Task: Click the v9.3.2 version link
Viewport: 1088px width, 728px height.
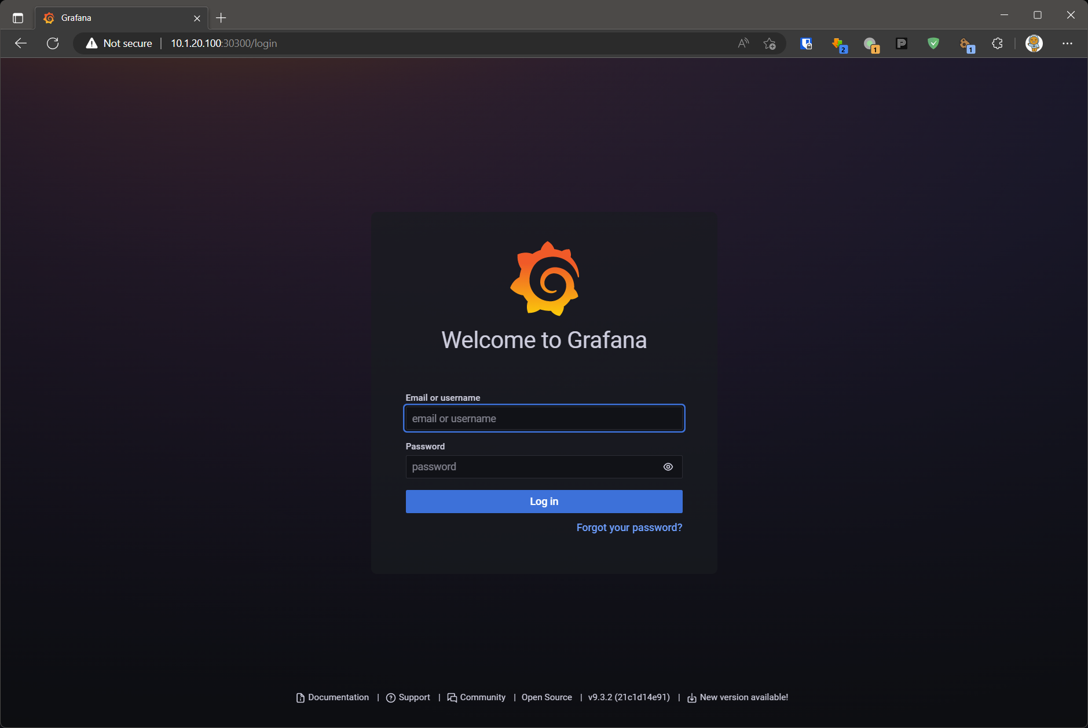Action: [x=629, y=697]
